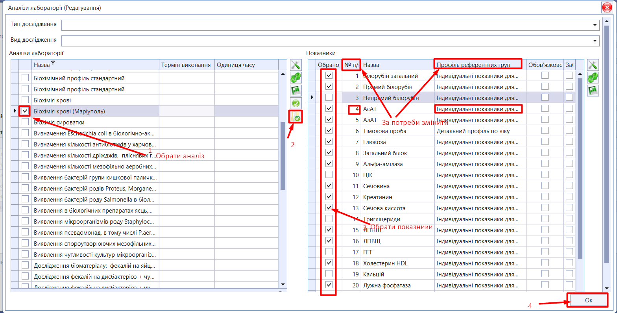Open the green spreadsheet icon beside analyses list
Viewport: 617px width, 313px height.
(x=296, y=91)
